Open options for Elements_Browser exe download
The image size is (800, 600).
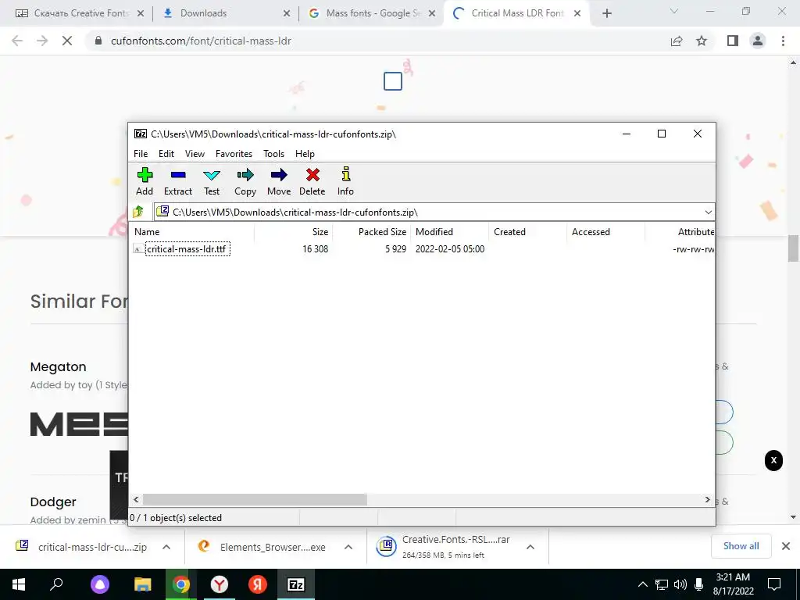pyautogui.click(x=348, y=547)
